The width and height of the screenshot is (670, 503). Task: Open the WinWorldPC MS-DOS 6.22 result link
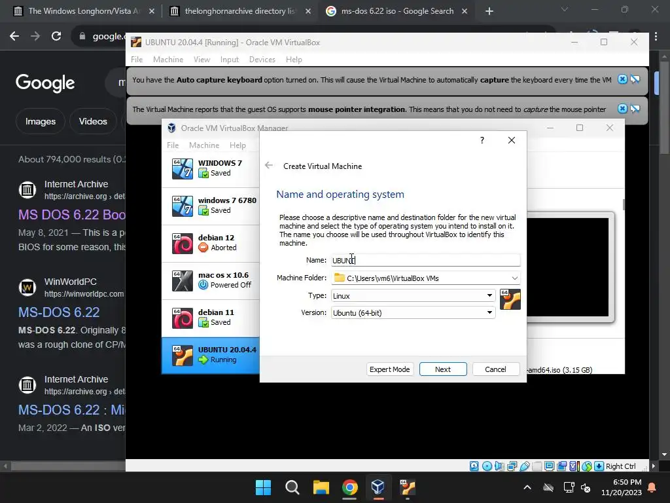(59, 312)
